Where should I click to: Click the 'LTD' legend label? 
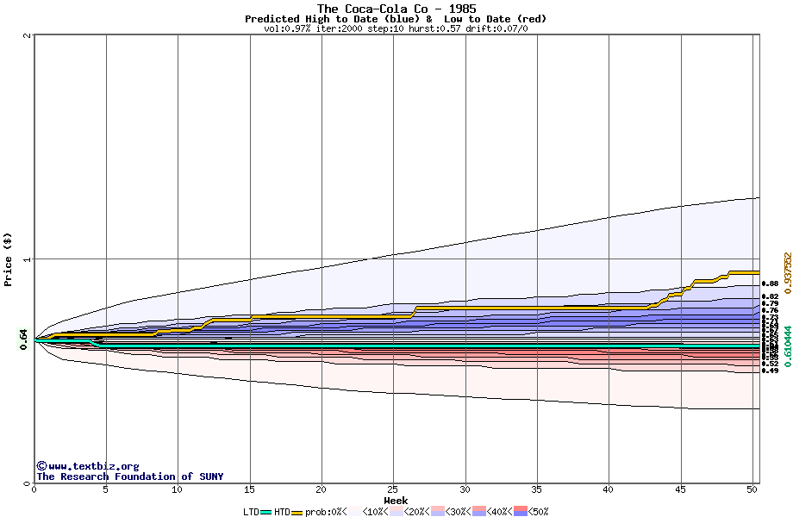click(x=251, y=512)
